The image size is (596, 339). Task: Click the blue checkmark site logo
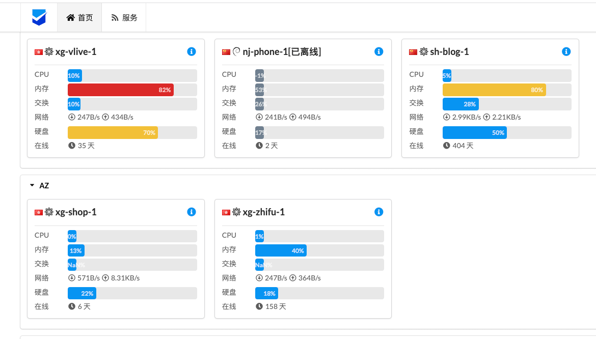[39, 17]
